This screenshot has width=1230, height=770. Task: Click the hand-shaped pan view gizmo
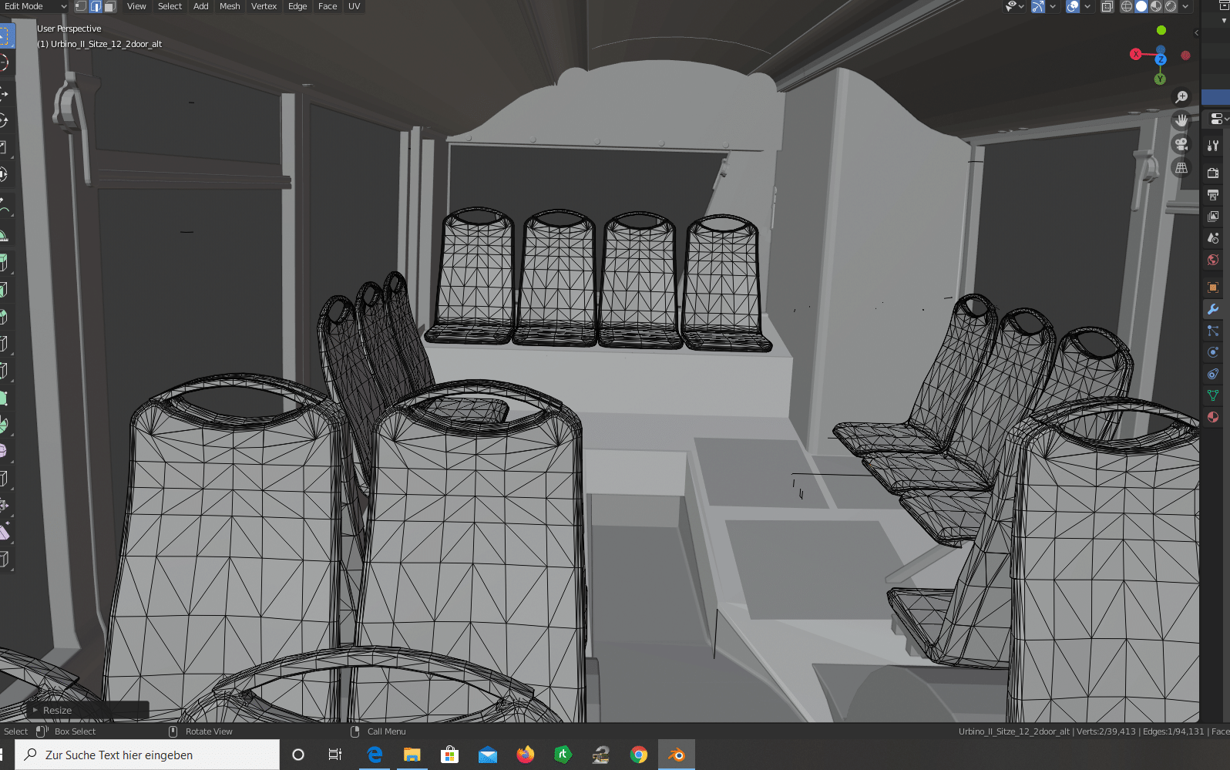tap(1181, 120)
